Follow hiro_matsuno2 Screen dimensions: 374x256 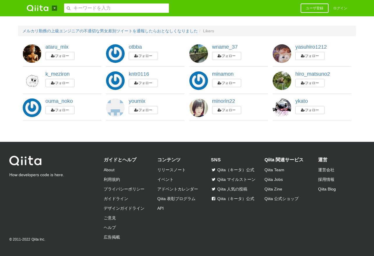[310, 83]
